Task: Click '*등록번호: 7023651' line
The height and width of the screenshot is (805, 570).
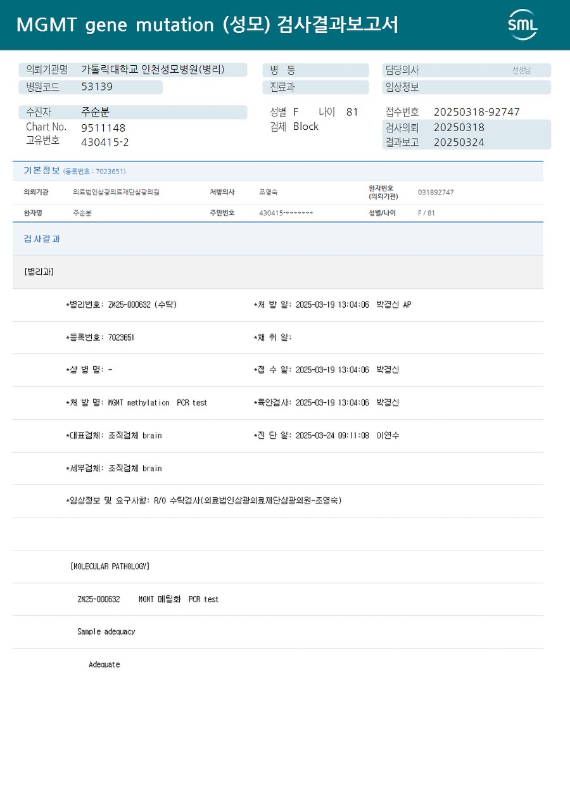Action: (x=100, y=338)
